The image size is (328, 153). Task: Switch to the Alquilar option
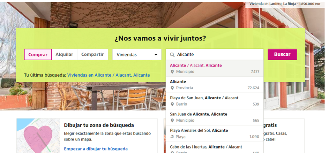(x=64, y=54)
